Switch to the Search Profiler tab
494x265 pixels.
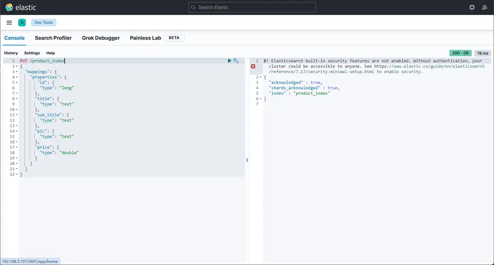[x=53, y=38]
